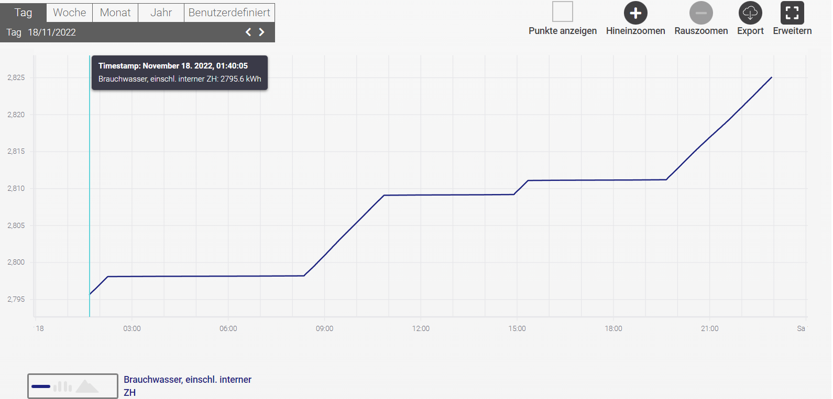
Task: Click the 18:00 x-axis label
Action: 613,328
